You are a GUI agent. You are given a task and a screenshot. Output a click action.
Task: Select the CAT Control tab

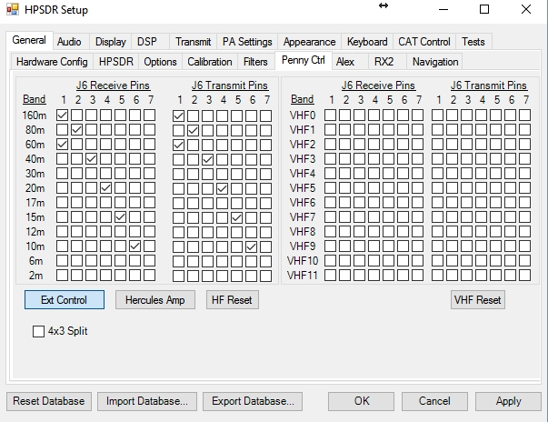coord(424,42)
